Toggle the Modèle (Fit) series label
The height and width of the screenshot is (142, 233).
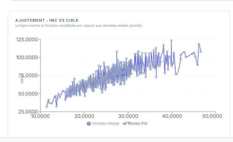pyautogui.click(x=137, y=123)
